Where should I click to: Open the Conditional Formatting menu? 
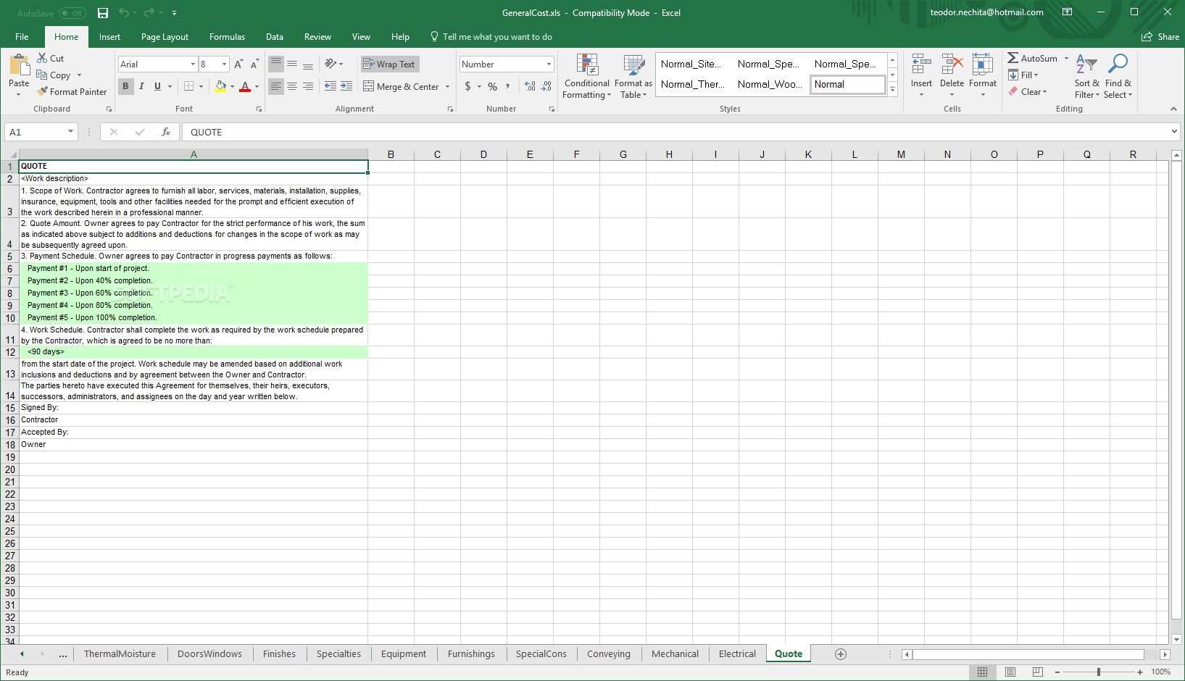point(587,76)
